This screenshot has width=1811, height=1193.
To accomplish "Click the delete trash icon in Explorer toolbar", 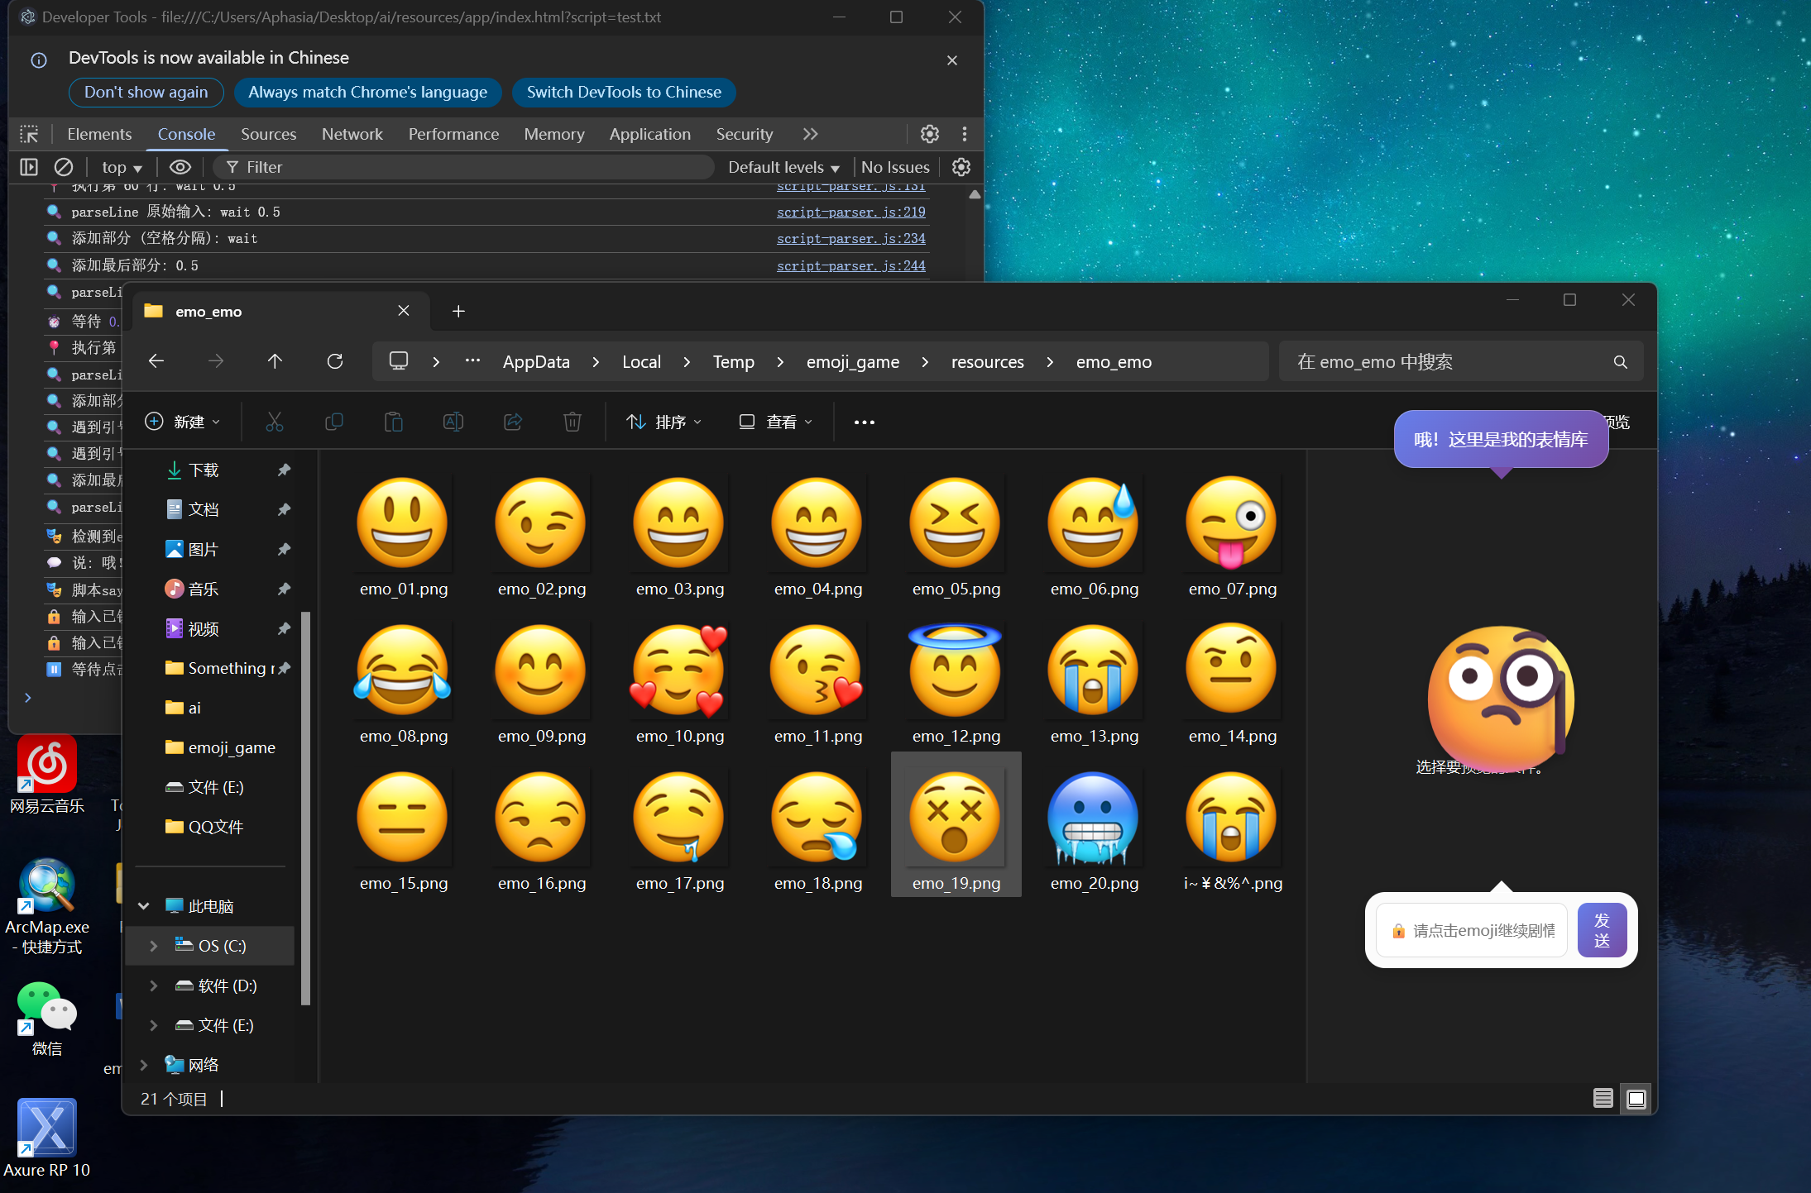I will click(572, 422).
